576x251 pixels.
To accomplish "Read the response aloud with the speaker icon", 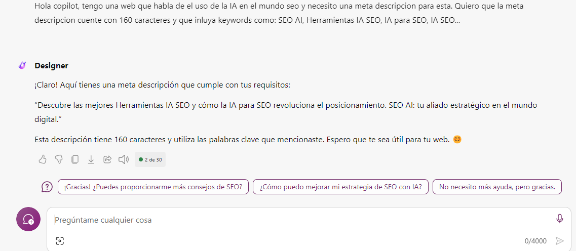I will tap(124, 159).
